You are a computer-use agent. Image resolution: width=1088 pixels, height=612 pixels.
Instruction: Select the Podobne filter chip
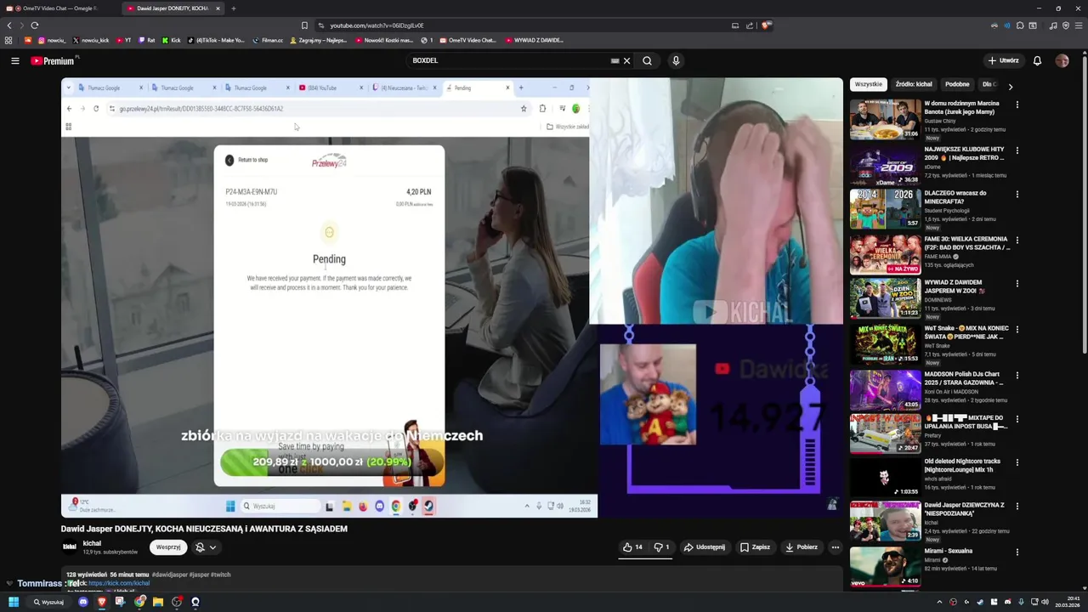[x=957, y=84]
